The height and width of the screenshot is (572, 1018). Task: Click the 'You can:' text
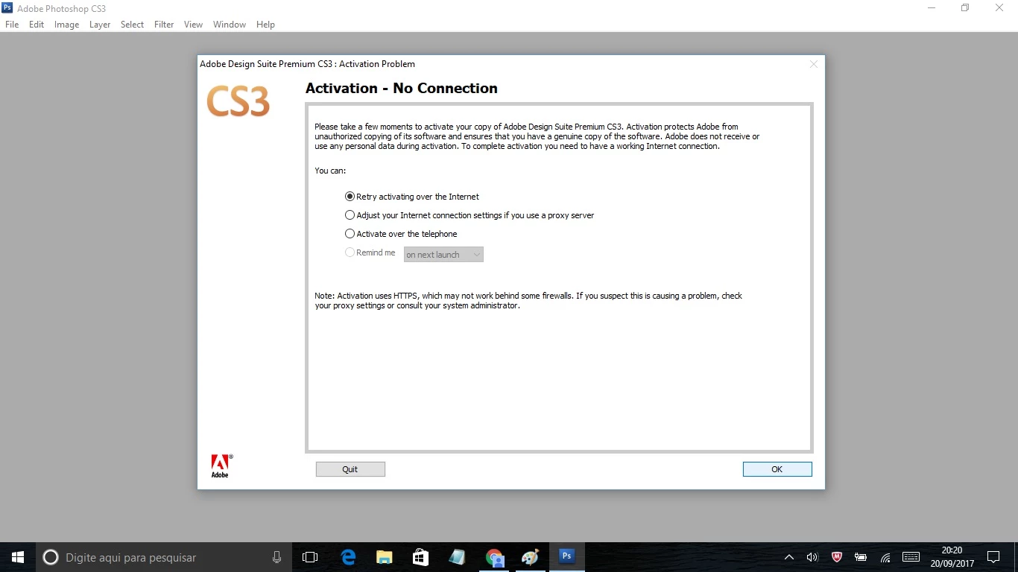coord(330,171)
